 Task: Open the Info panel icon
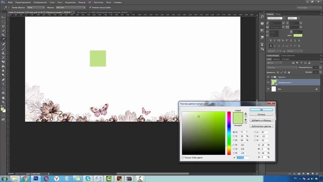[x=262, y=24]
